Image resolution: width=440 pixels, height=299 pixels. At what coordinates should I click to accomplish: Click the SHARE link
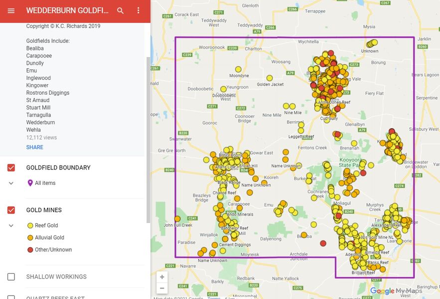pyautogui.click(x=34, y=148)
